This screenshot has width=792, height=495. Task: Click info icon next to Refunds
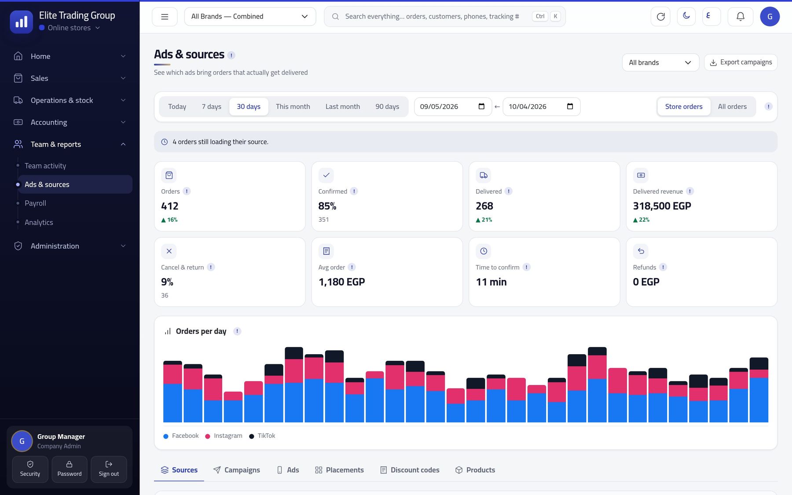click(x=663, y=267)
